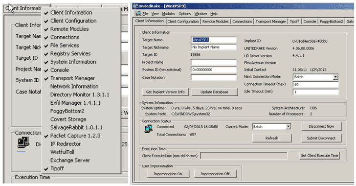Image resolution: width=356 pixels, height=186 pixels.
Task: Click the Case Notation field
Action: pyautogui.click(x=214, y=77)
